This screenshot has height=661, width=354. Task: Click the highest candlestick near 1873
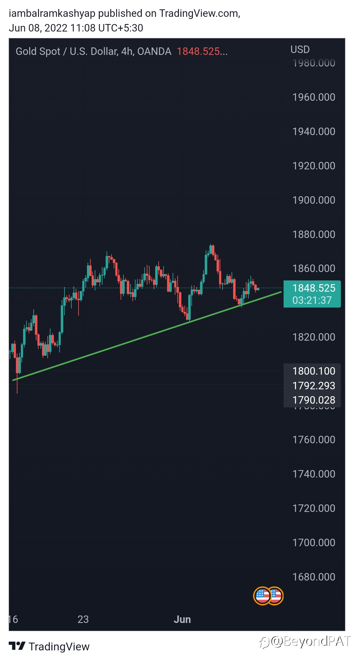click(x=211, y=250)
